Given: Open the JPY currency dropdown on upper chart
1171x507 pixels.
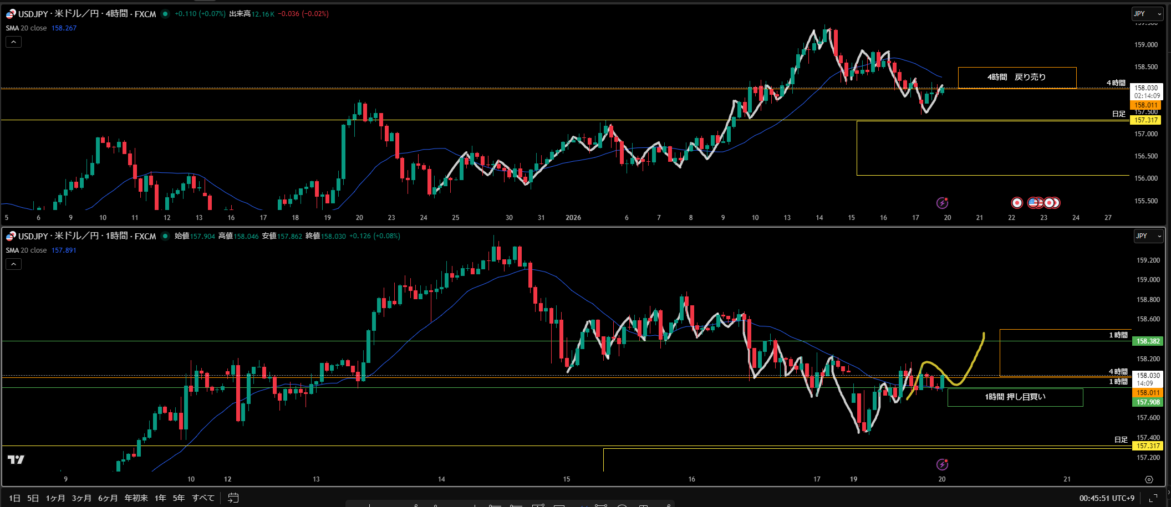Looking at the screenshot, I should (x=1147, y=14).
